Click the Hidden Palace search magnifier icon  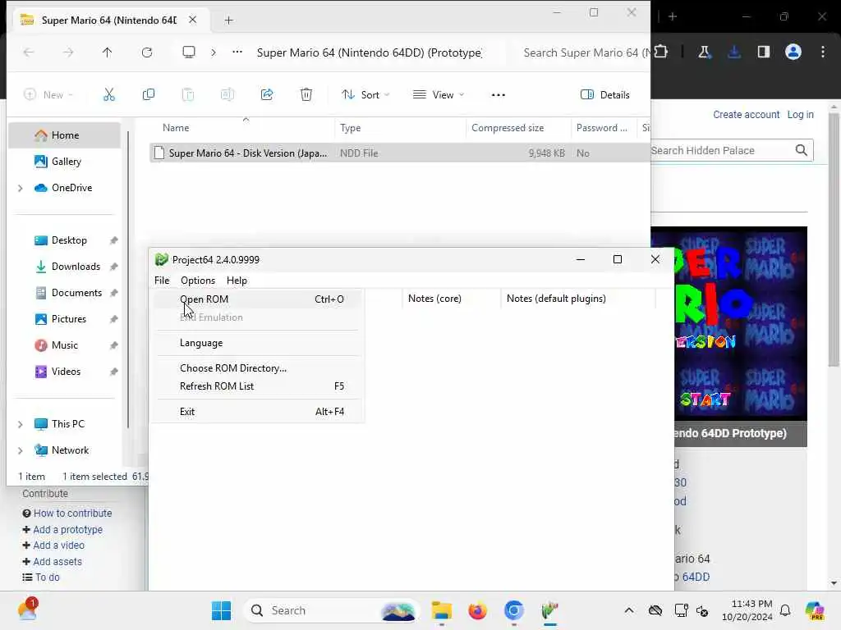802,151
